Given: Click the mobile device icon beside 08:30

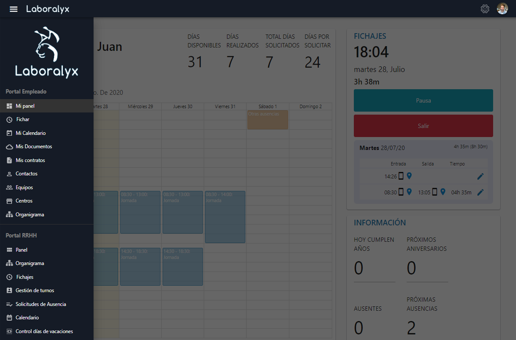Looking at the screenshot, I should (x=401, y=192).
